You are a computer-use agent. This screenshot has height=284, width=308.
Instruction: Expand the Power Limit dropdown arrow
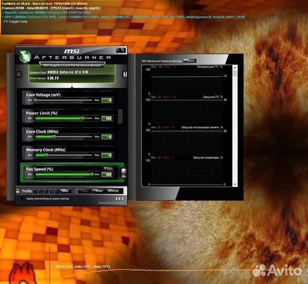pyautogui.click(x=120, y=117)
